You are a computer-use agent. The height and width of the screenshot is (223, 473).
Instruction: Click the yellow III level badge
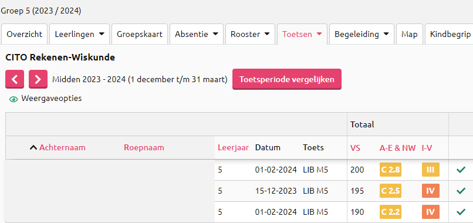[431, 170]
